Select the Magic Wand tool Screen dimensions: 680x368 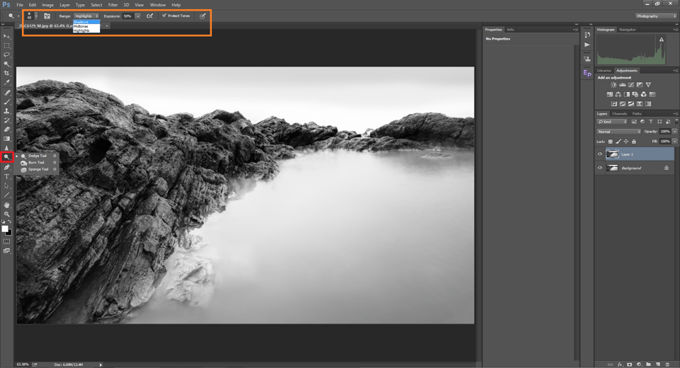click(x=6, y=64)
